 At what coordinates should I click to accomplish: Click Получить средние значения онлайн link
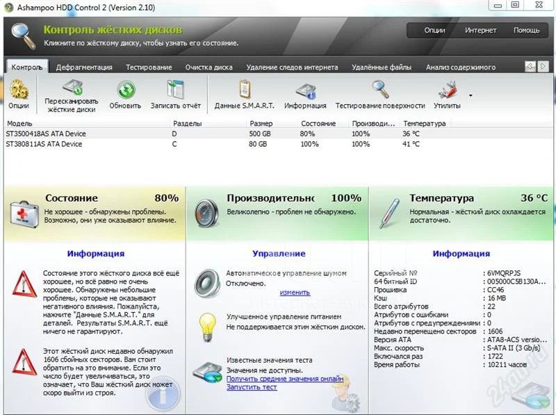pyautogui.click(x=285, y=379)
